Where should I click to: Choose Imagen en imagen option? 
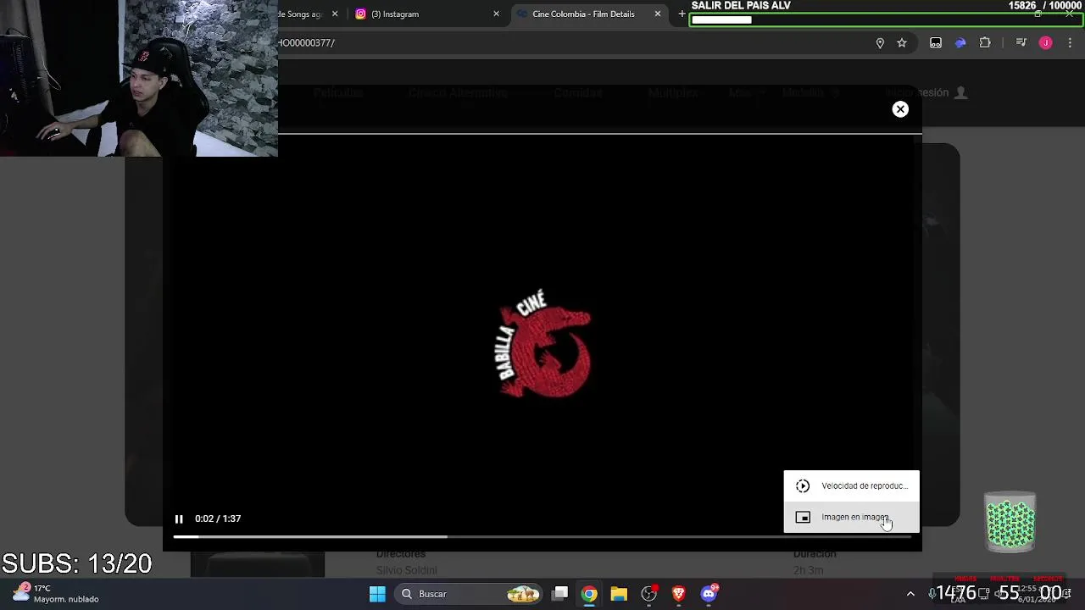pos(851,517)
